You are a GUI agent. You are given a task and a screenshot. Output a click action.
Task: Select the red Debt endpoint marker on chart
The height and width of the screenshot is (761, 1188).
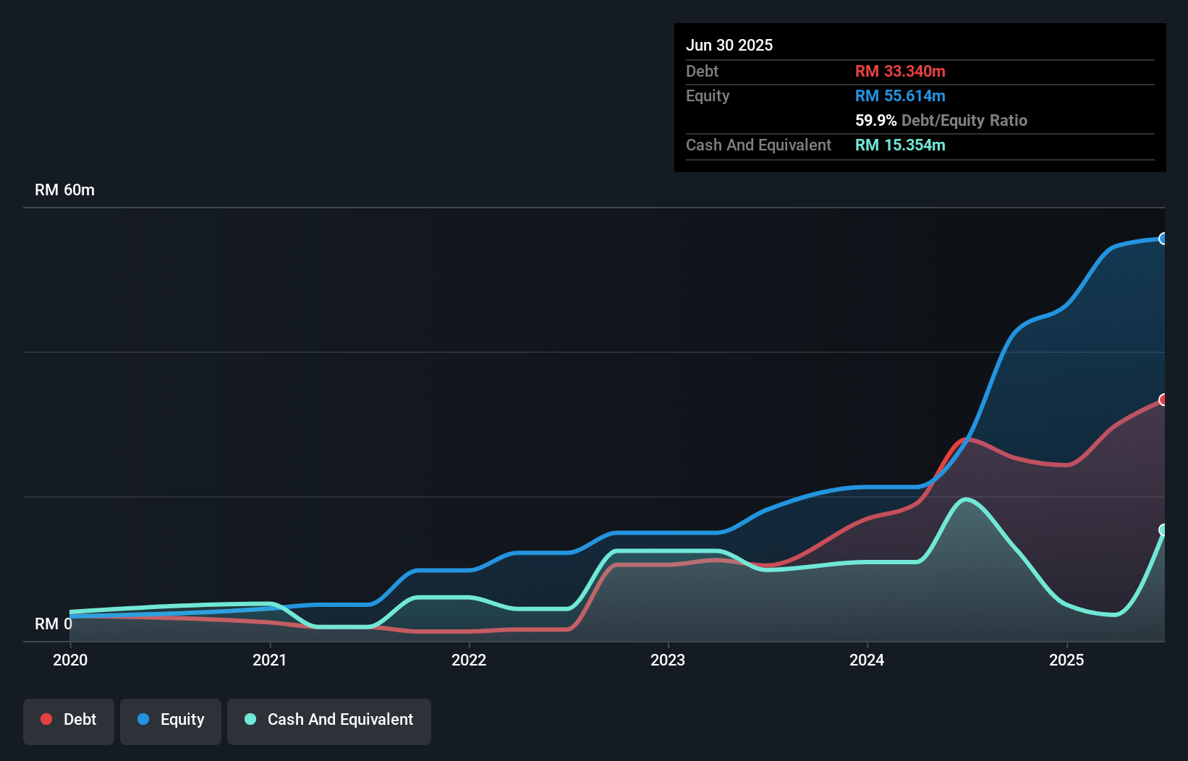coord(1163,400)
